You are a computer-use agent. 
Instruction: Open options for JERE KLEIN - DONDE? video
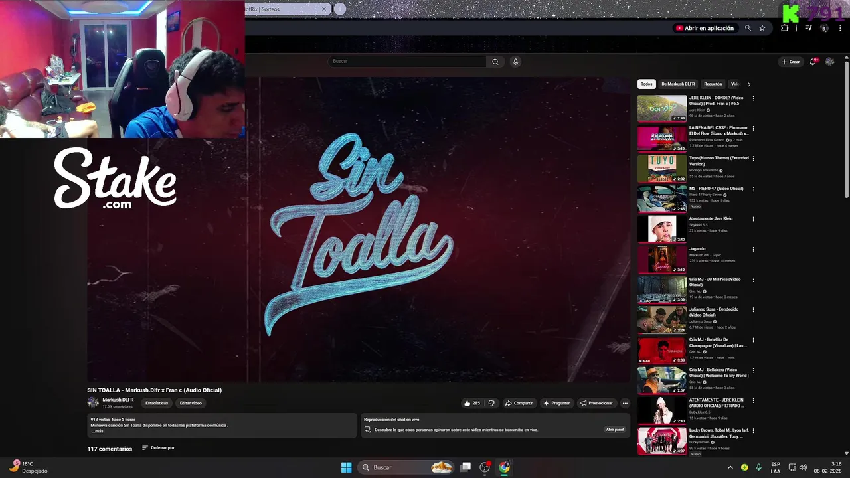[753, 98]
